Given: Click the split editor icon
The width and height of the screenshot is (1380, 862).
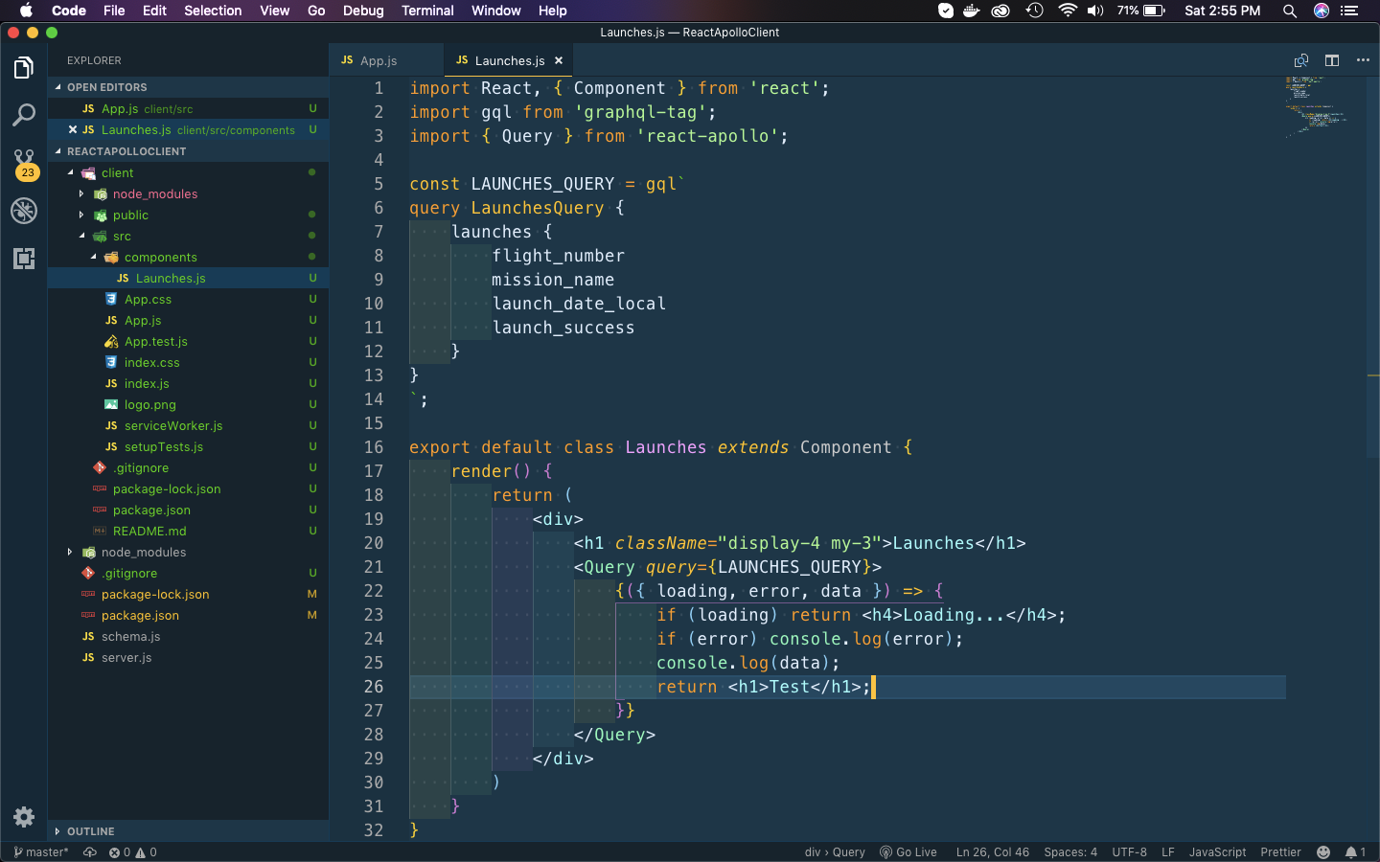Looking at the screenshot, I should pos(1332,60).
